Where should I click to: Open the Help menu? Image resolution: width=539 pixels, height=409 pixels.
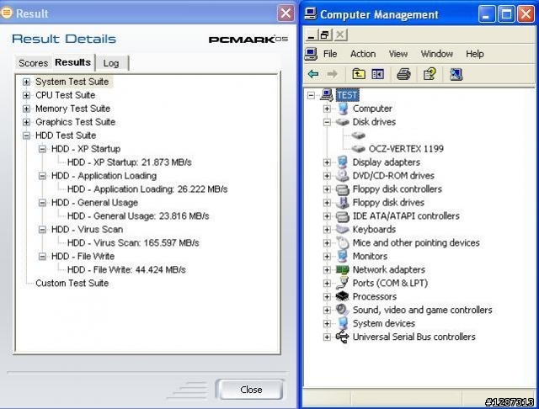475,54
